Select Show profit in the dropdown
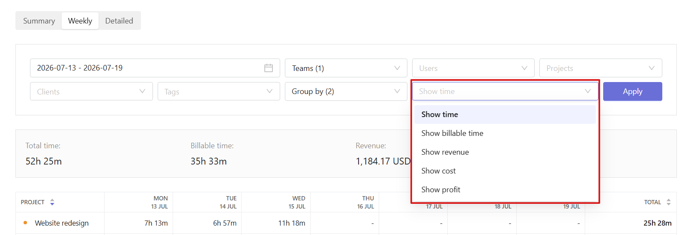 click(505, 190)
